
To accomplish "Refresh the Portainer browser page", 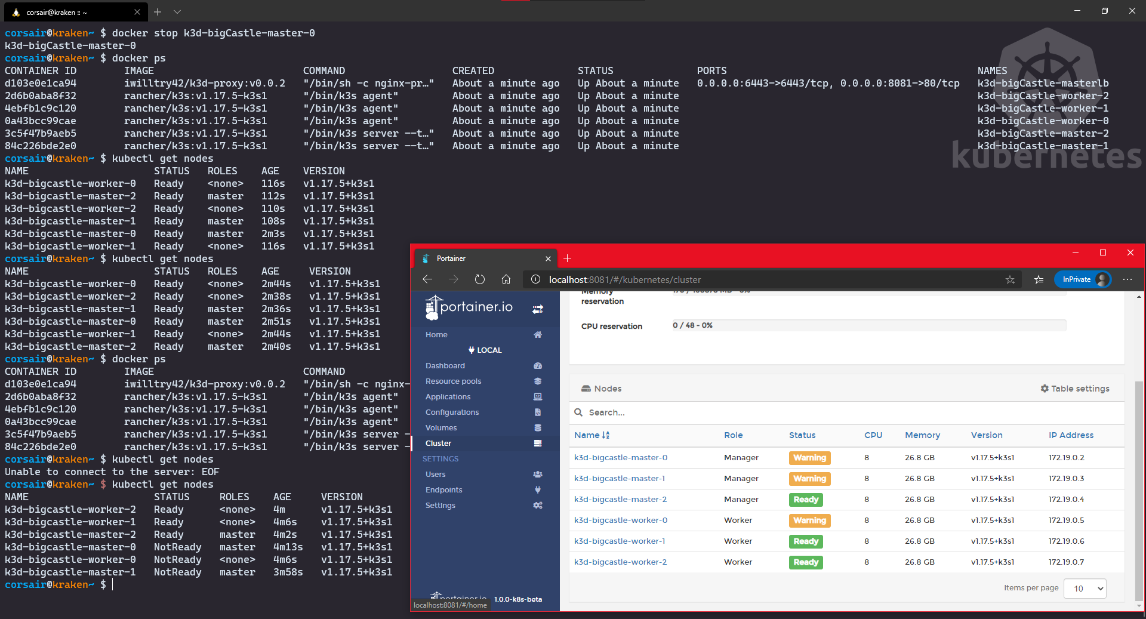I will click(479, 279).
